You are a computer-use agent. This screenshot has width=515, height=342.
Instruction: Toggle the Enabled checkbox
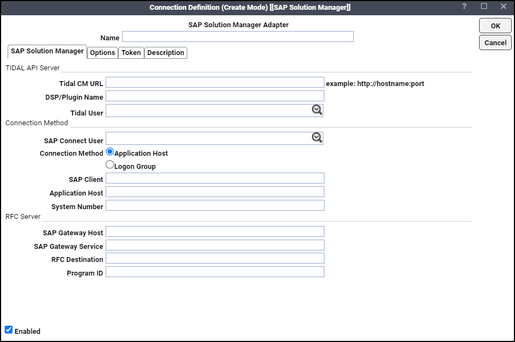tap(9, 329)
